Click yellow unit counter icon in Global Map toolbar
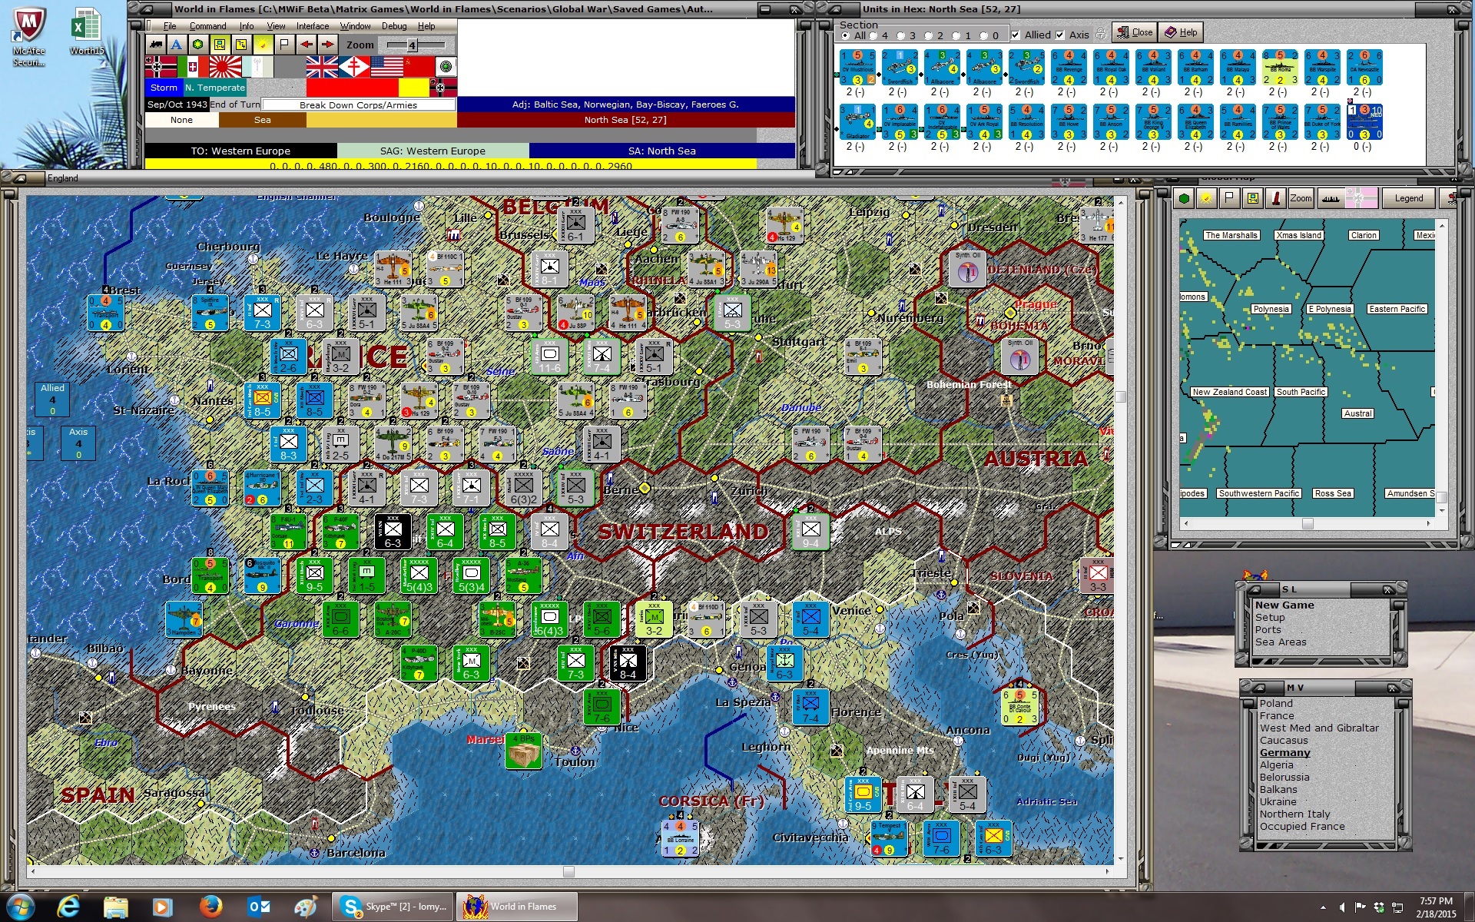1475x922 pixels. pyautogui.click(x=1252, y=198)
